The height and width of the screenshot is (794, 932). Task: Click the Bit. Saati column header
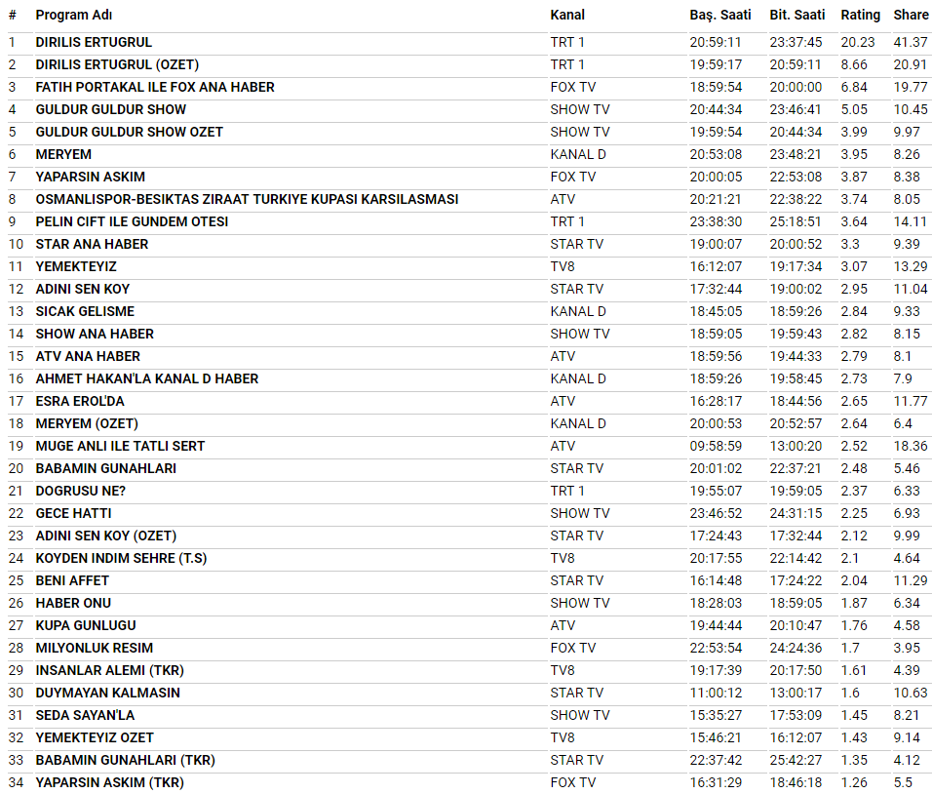pyautogui.click(x=796, y=15)
